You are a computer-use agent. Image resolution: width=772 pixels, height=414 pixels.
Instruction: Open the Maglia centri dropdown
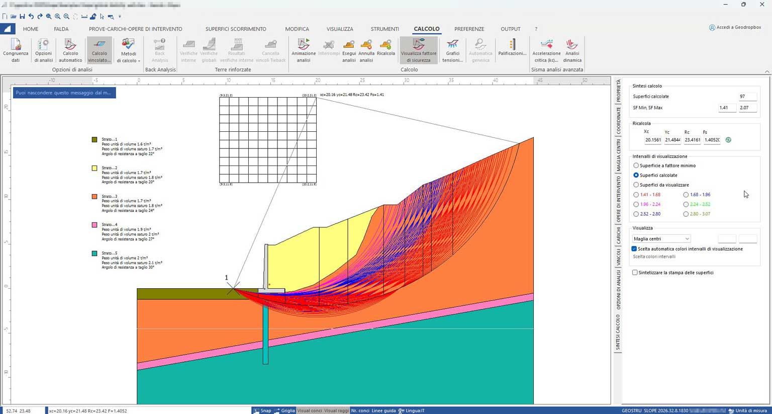click(x=687, y=238)
